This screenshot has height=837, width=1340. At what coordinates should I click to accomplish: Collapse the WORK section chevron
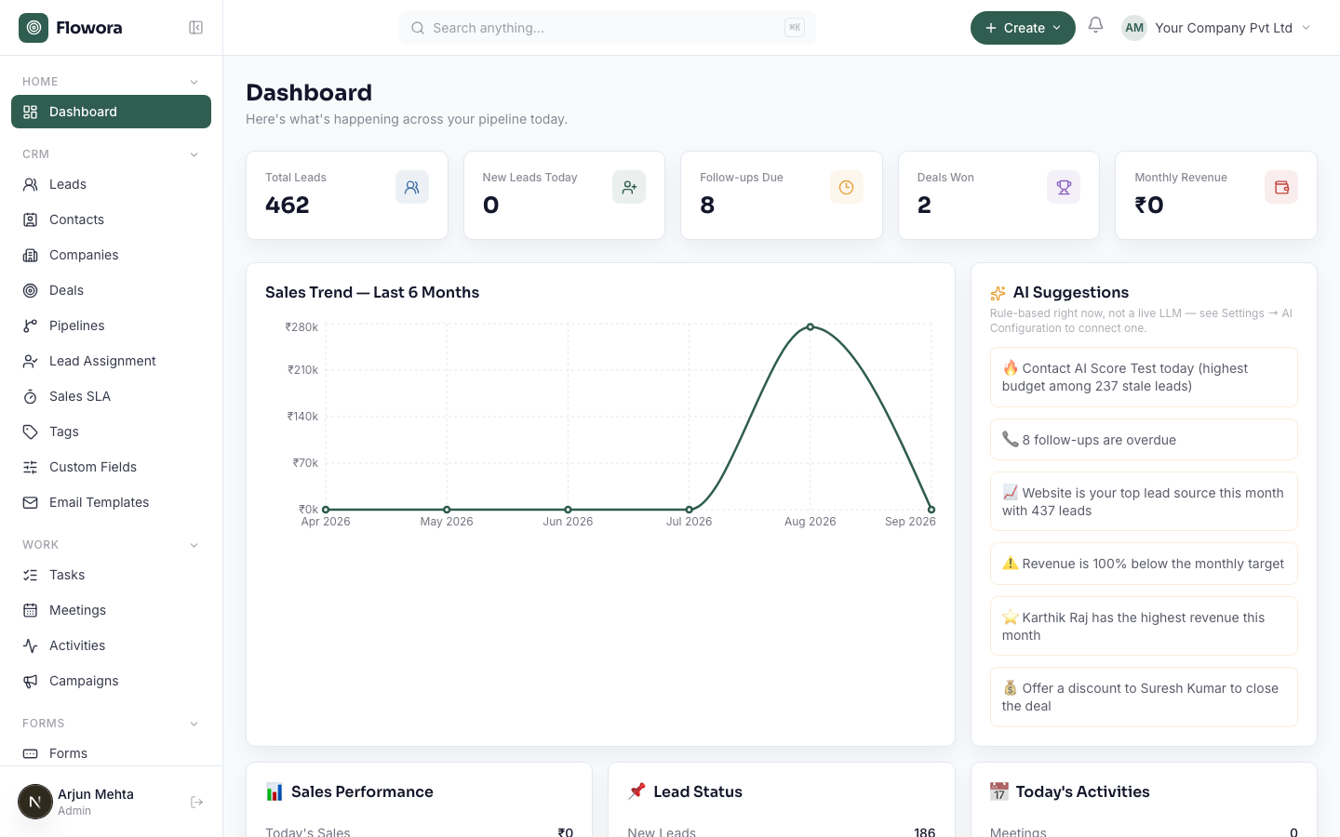[194, 545]
